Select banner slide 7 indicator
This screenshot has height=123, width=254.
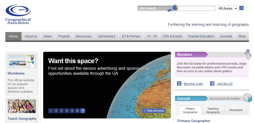83,111
